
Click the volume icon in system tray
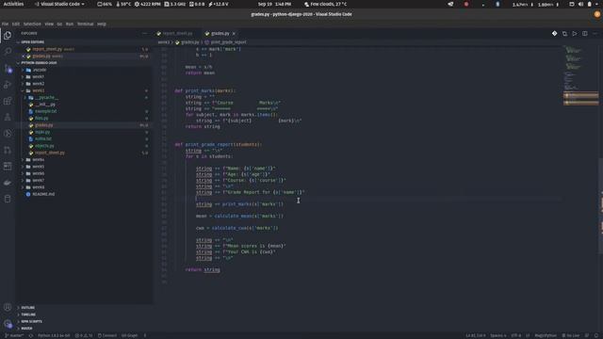coord(580,4)
